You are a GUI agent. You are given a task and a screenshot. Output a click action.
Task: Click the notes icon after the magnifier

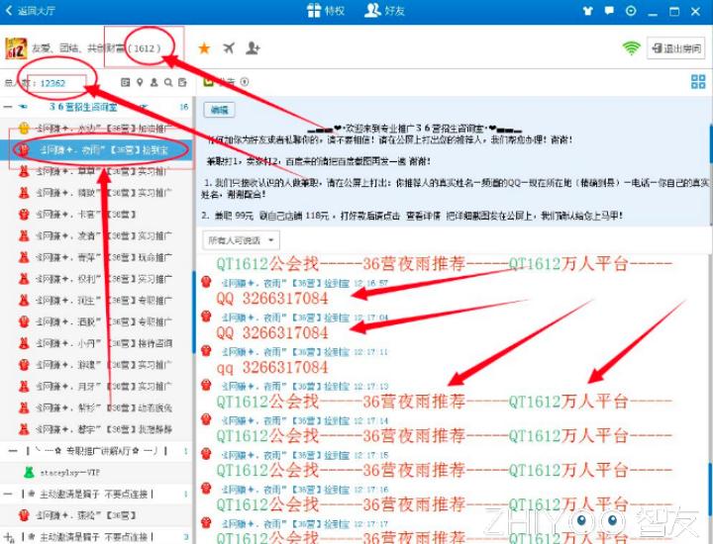(x=182, y=82)
